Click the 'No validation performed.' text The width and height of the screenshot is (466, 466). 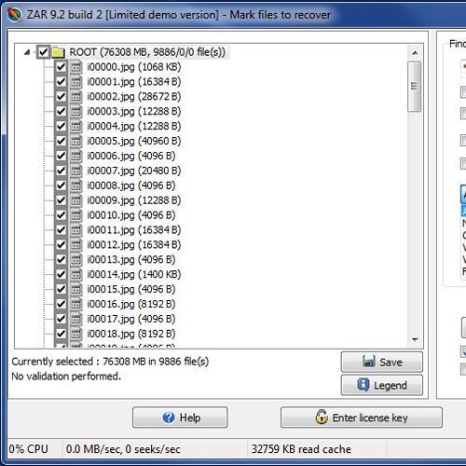[66, 377]
